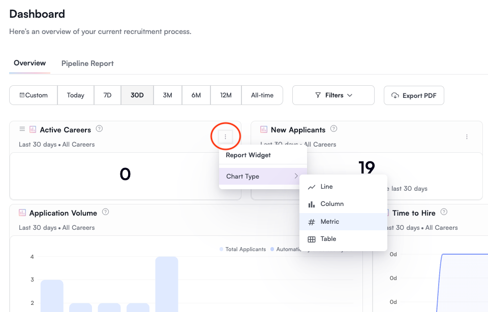Open the Custom date range picker
This screenshot has height=312, width=488.
pyautogui.click(x=34, y=95)
